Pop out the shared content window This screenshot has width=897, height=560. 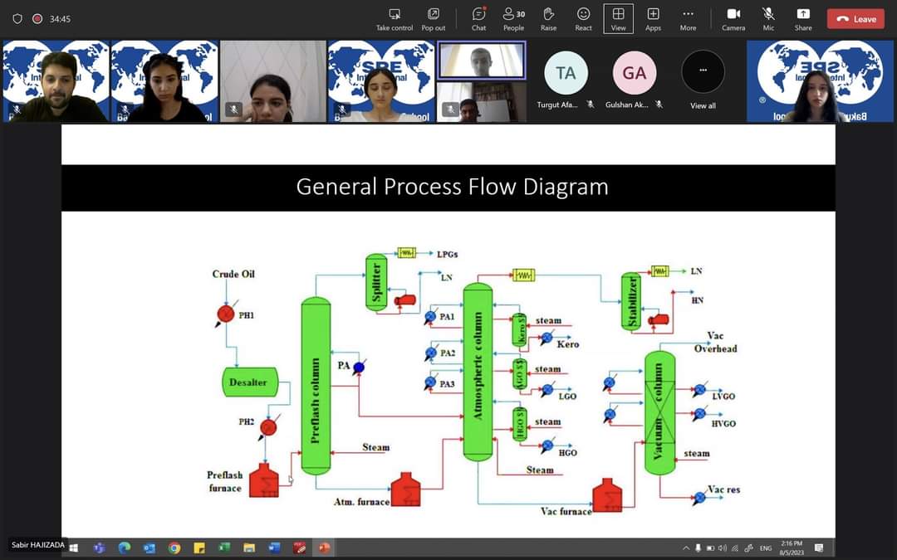(x=433, y=19)
